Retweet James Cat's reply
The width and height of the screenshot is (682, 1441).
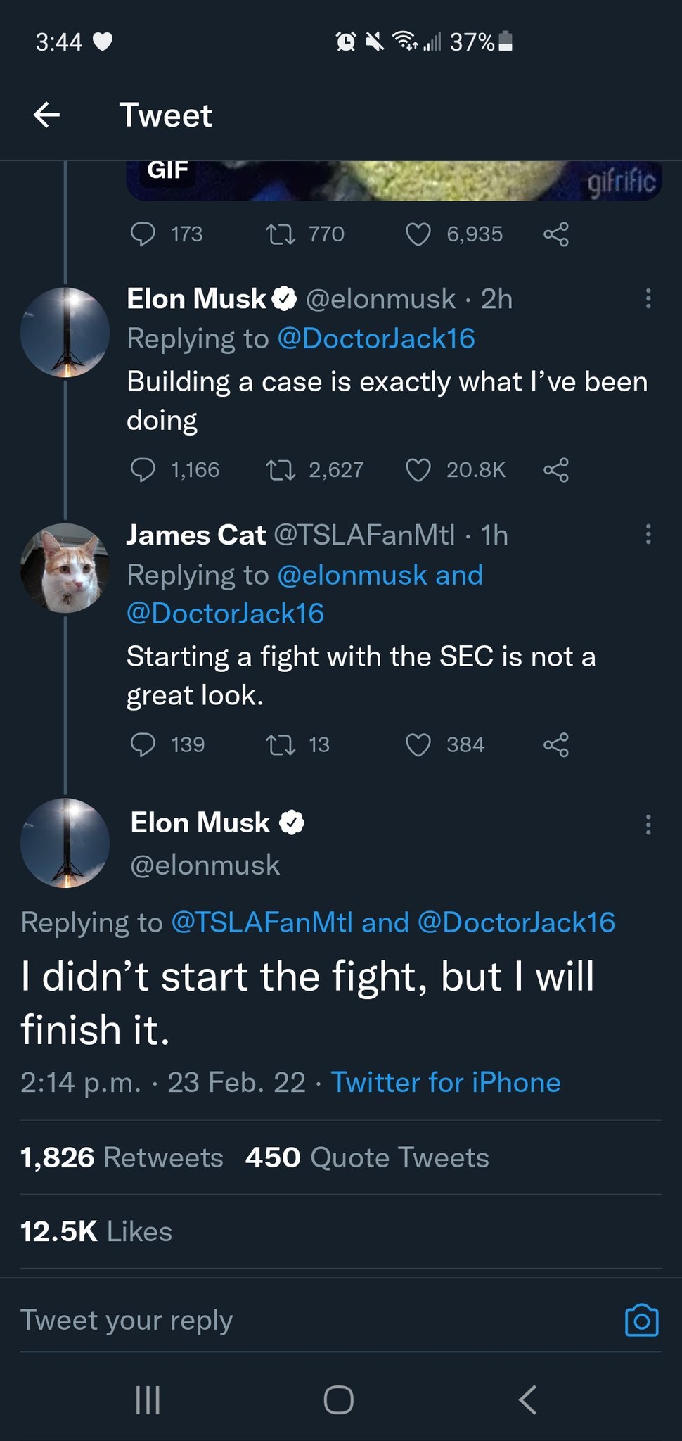click(281, 744)
